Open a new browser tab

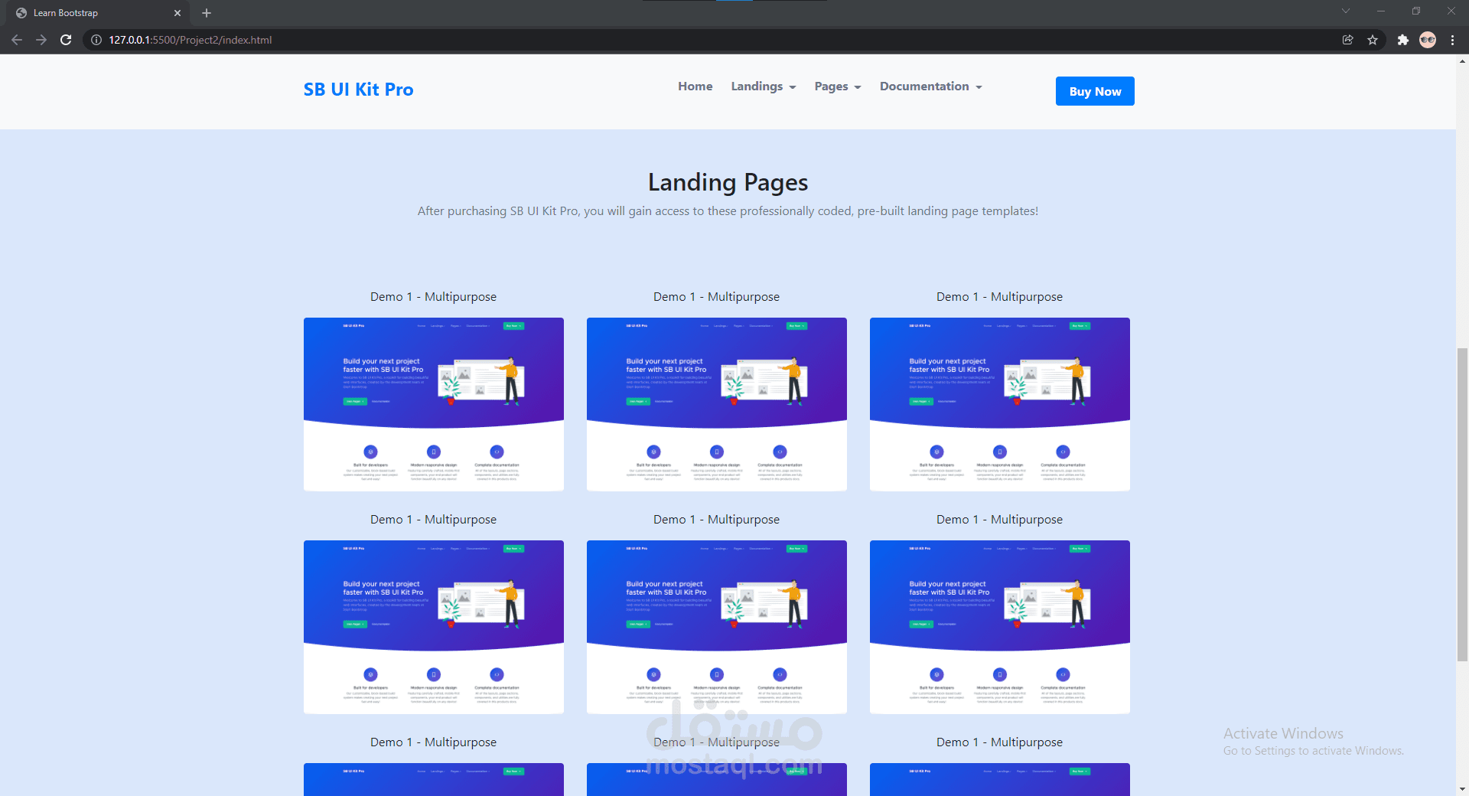[x=207, y=13]
